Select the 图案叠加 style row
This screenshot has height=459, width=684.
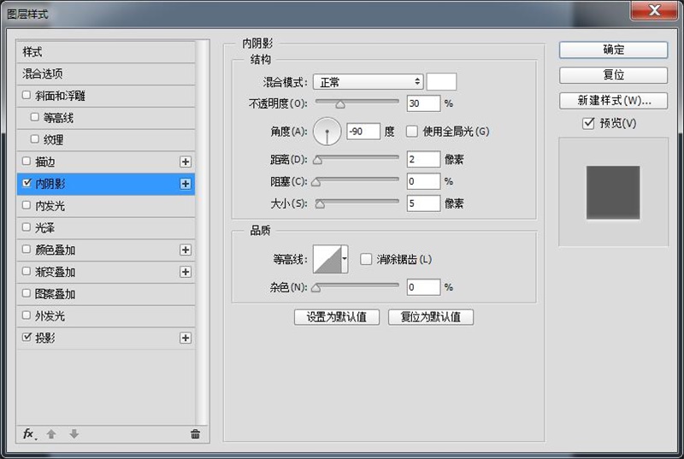pyautogui.click(x=105, y=294)
